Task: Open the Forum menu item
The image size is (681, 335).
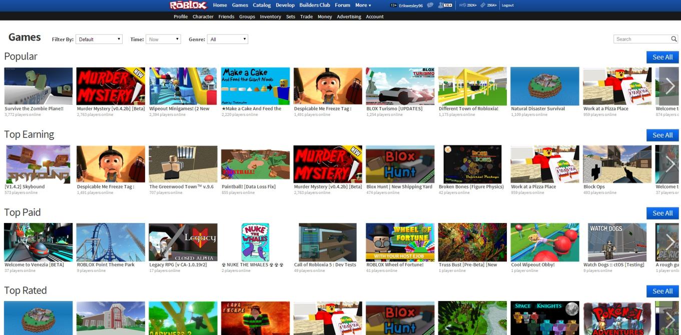Action: point(342,5)
